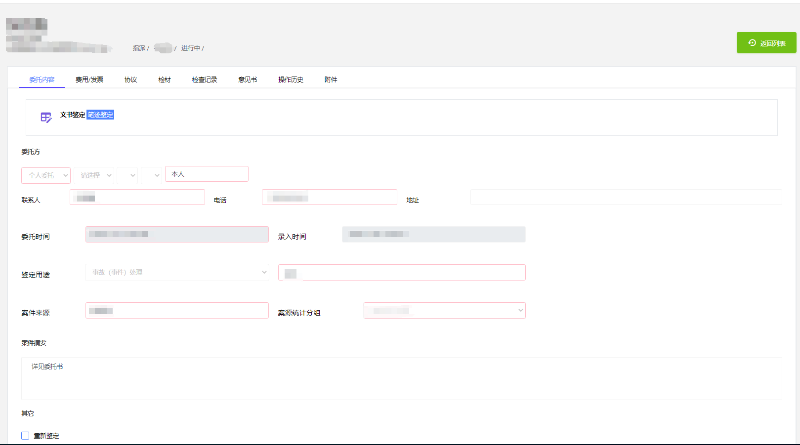
Task: Expand the 鉴定用途 dropdown
Action: pos(177,272)
